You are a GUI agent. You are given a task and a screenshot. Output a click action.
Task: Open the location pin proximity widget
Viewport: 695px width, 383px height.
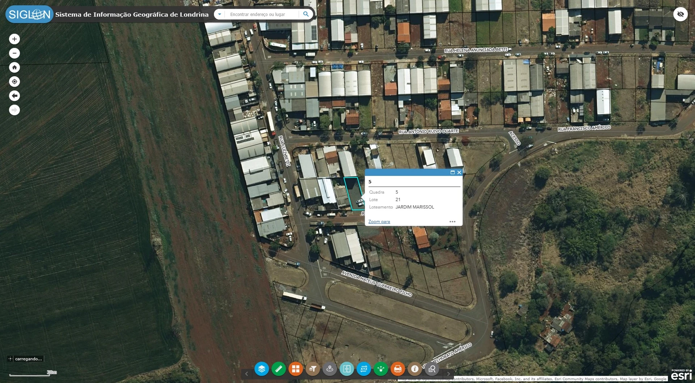(330, 369)
